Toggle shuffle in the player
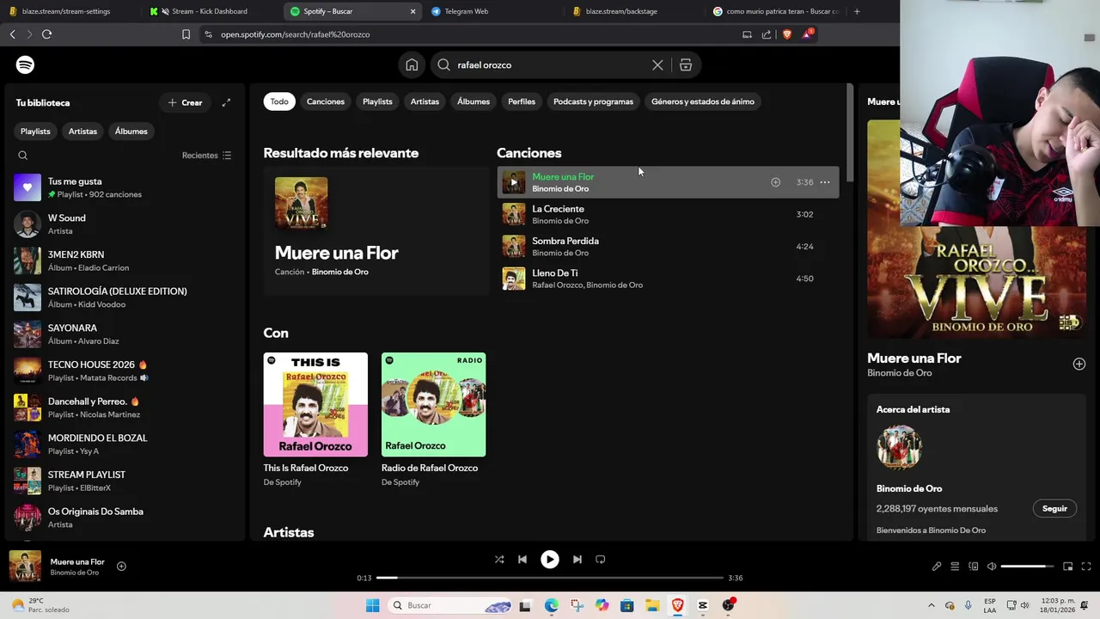 [499, 559]
